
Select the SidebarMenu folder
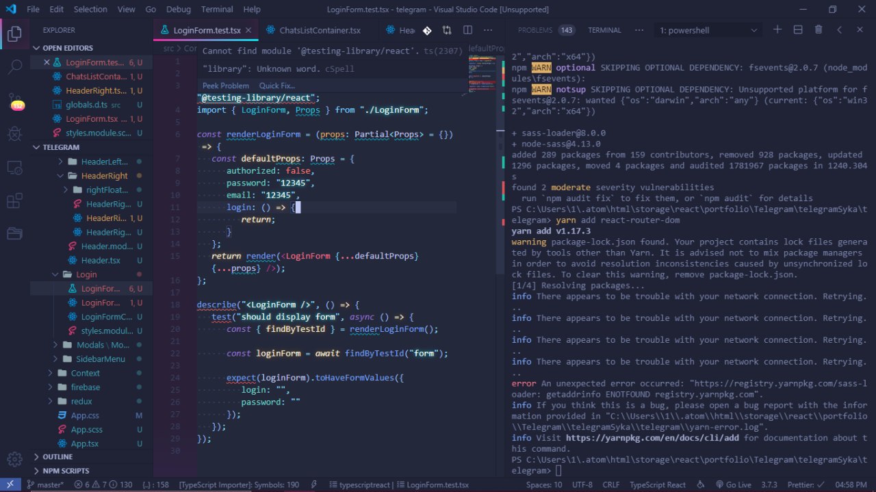click(x=91, y=359)
